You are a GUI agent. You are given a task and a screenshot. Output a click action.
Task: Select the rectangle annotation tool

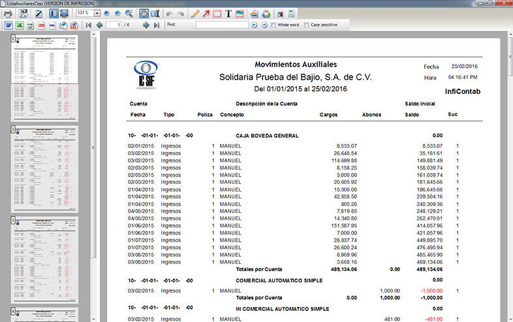coord(217,12)
